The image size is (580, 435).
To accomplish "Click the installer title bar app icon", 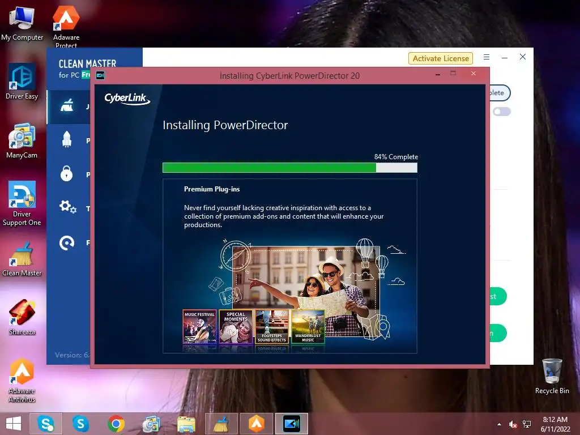I will [100, 75].
